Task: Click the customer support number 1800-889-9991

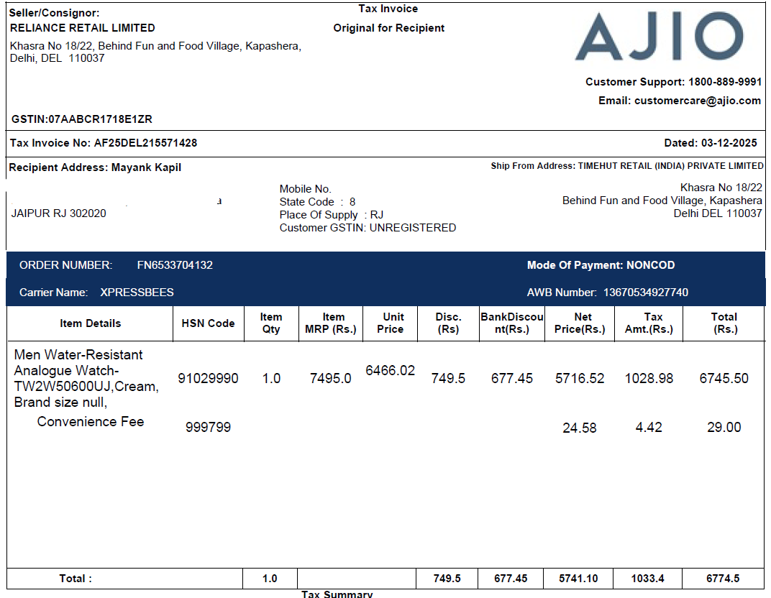Action: pos(724,82)
